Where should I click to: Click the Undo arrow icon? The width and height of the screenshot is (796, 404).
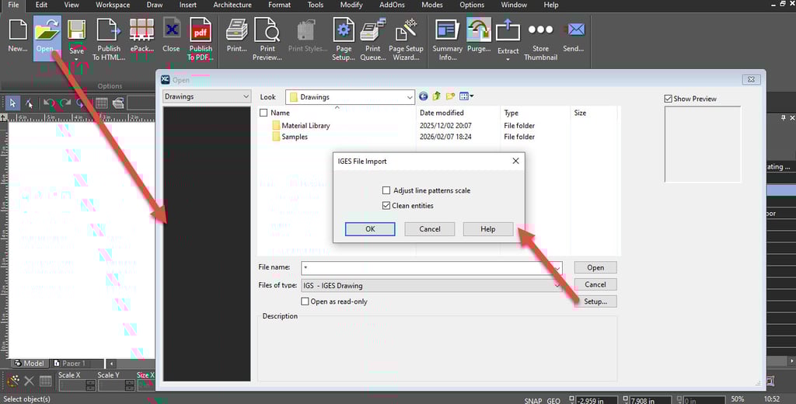(49, 103)
